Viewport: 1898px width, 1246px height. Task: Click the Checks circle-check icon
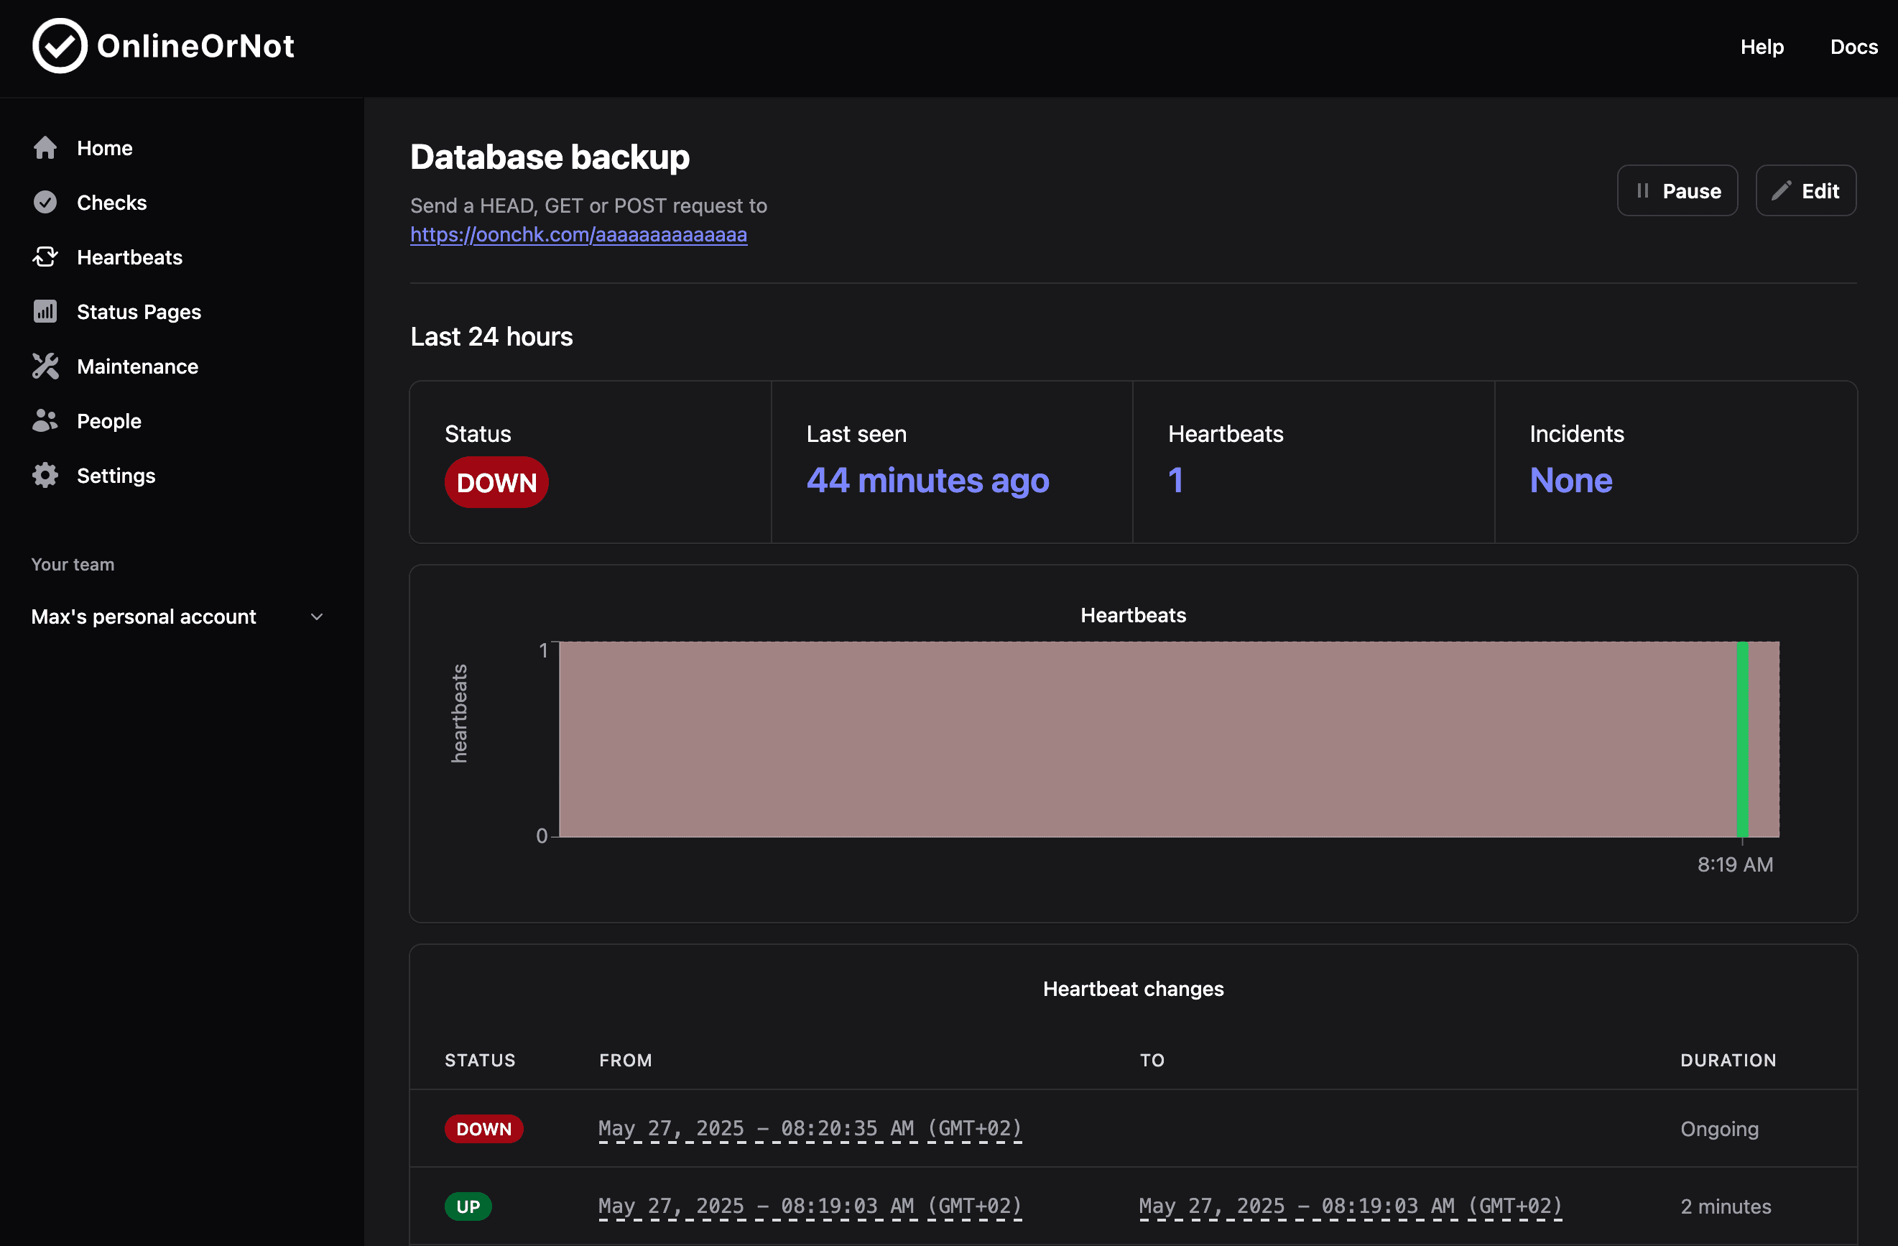click(45, 203)
